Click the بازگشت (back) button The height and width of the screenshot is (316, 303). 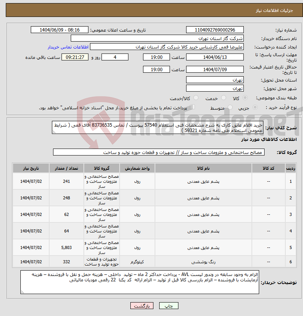[142, 306]
